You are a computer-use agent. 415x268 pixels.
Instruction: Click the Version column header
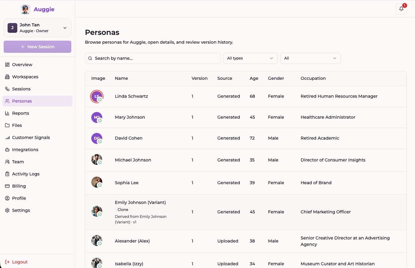point(200,78)
